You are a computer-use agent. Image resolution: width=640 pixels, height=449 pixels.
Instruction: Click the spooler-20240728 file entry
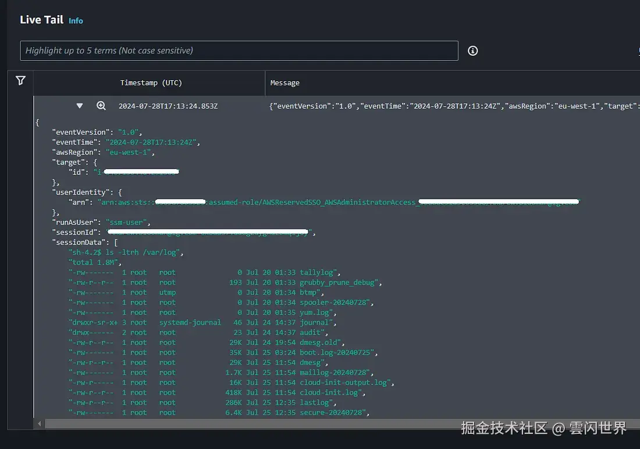point(220,302)
